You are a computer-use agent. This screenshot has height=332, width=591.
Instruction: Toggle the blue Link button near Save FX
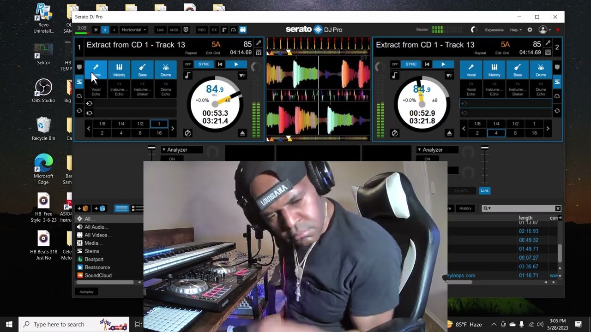coord(485,190)
